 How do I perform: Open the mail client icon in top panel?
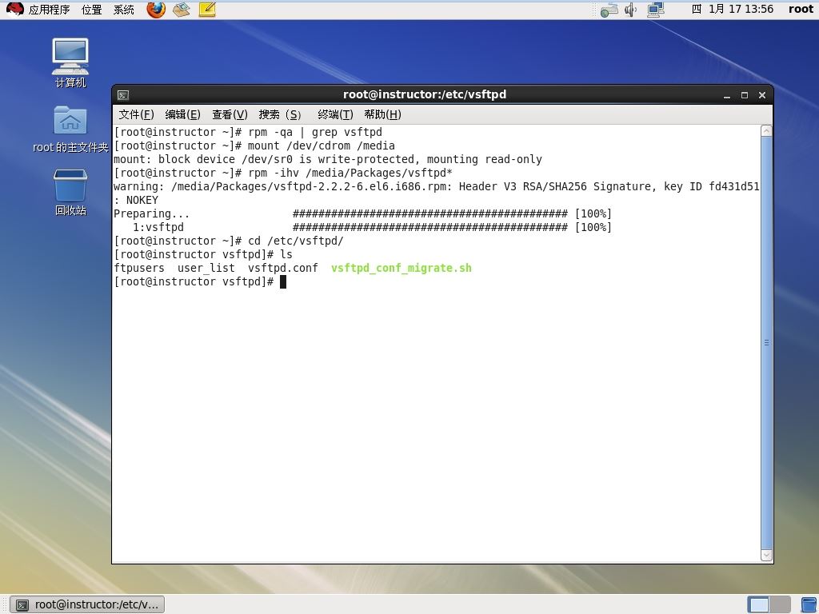(182, 10)
